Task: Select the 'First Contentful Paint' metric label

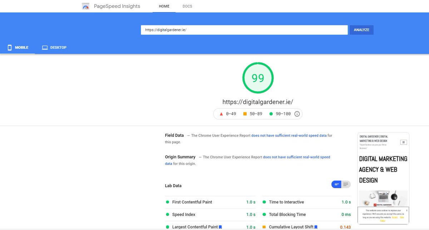Action: pyautogui.click(x=192, y=202)
